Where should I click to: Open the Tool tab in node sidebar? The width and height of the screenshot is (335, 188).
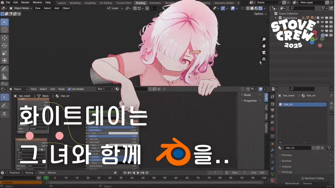(x=266, y=107)
